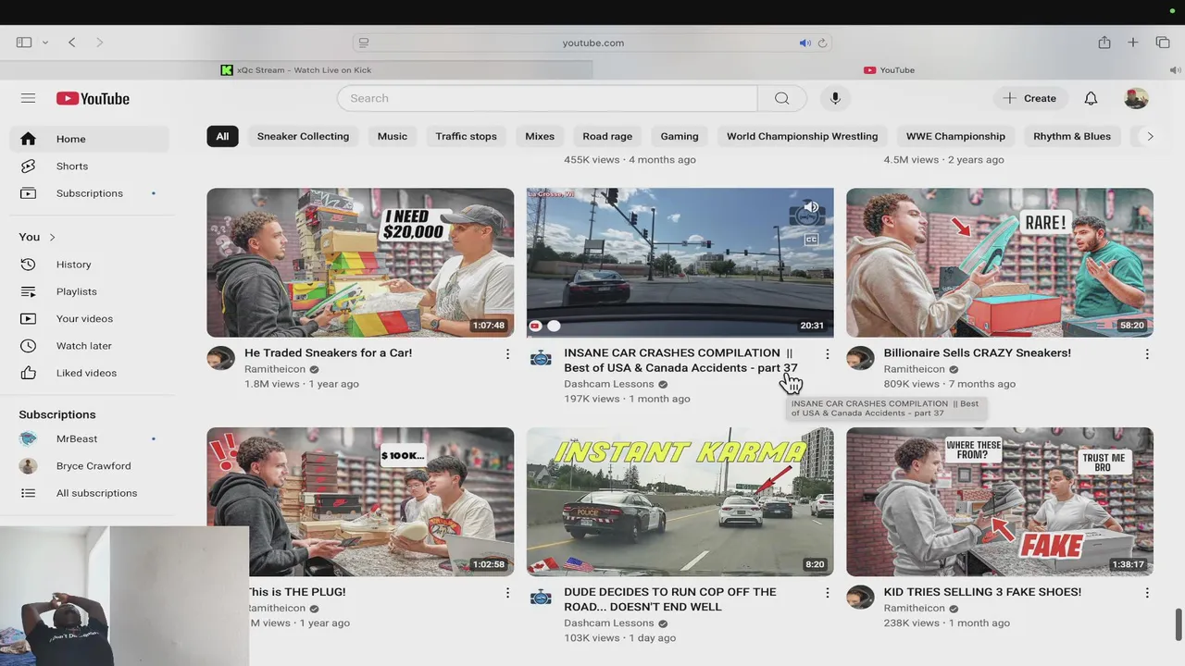Switch to xQc Stream Kick tab
Image resolution: width=1185 pixels, height=666 pixels.
click(296, 70)
